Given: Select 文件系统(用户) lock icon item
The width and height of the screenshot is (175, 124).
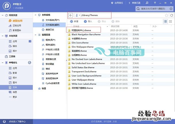Looking at the screenshot, I should [x=51, y=20].
